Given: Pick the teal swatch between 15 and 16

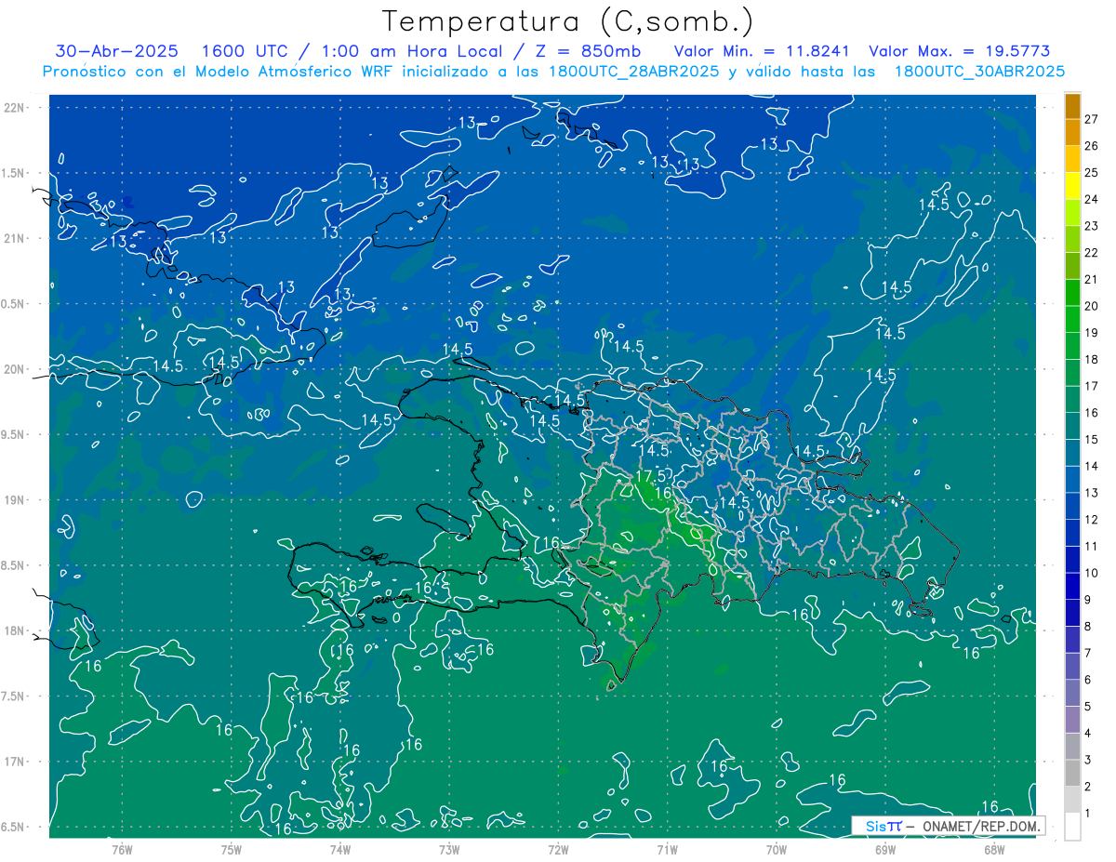Looking at the screenshot, I should coord(1072,426).
